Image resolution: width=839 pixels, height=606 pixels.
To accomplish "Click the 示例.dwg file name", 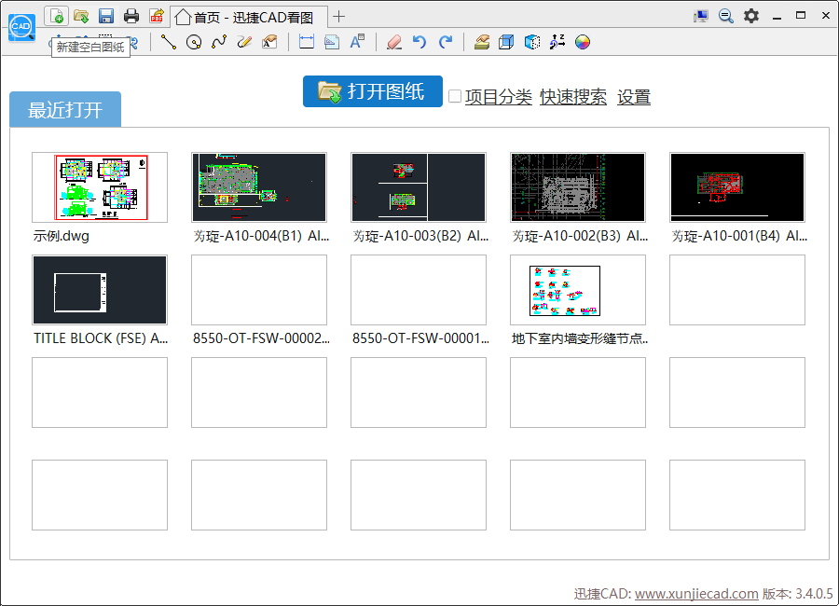I will point(61,236).
